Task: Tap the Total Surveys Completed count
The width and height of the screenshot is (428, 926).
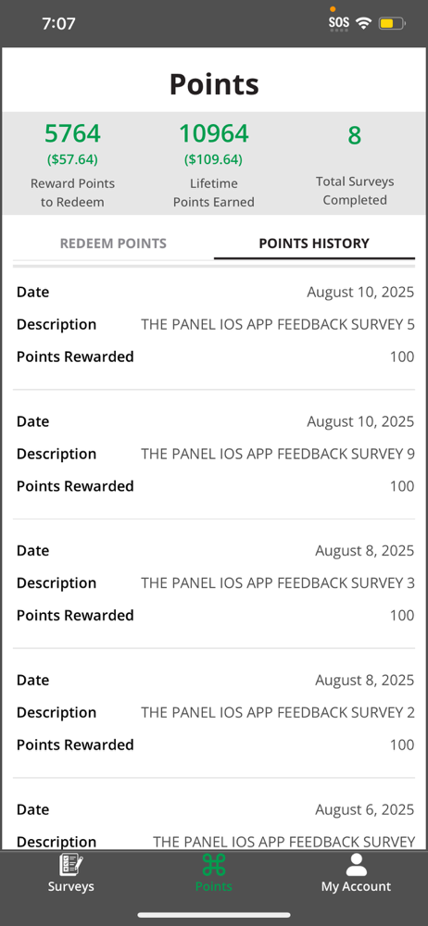Action: click(354, 135)
